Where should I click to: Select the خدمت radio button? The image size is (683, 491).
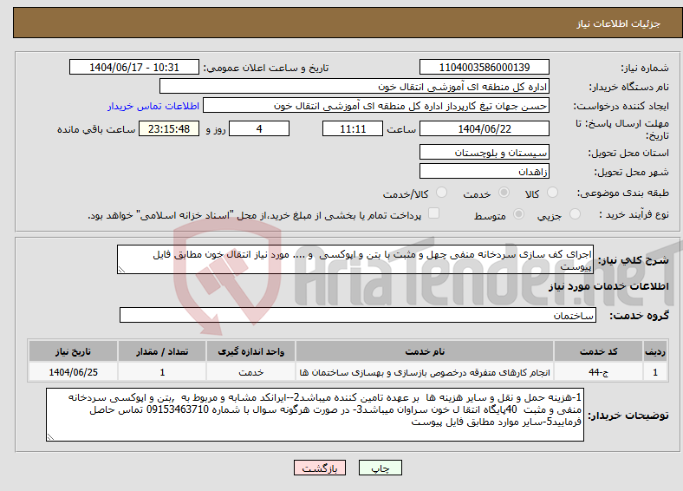[504, 193]
